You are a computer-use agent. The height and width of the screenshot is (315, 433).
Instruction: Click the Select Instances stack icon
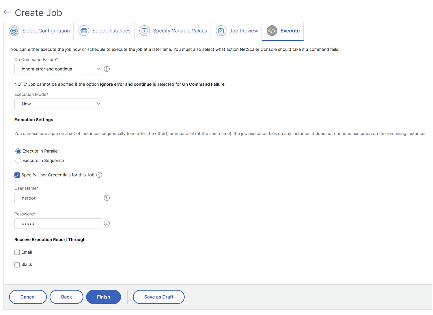tap(84, 31)
